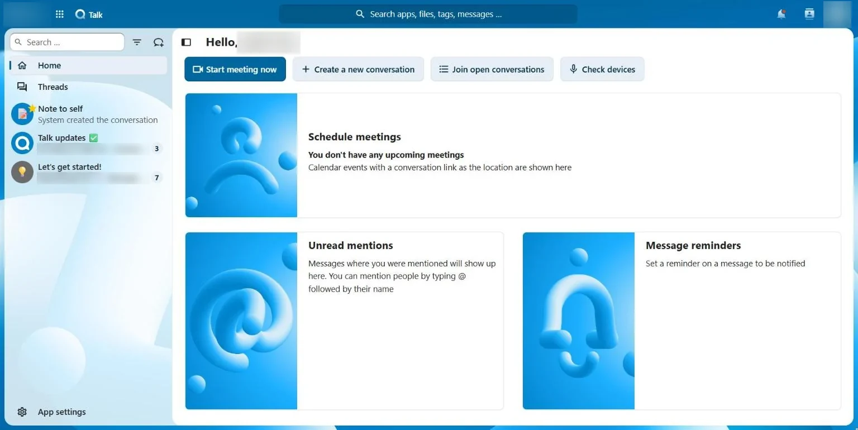This screenshot has height=430, width=858.
Task: Open the Note to self conversation
Action: (88, 114)
